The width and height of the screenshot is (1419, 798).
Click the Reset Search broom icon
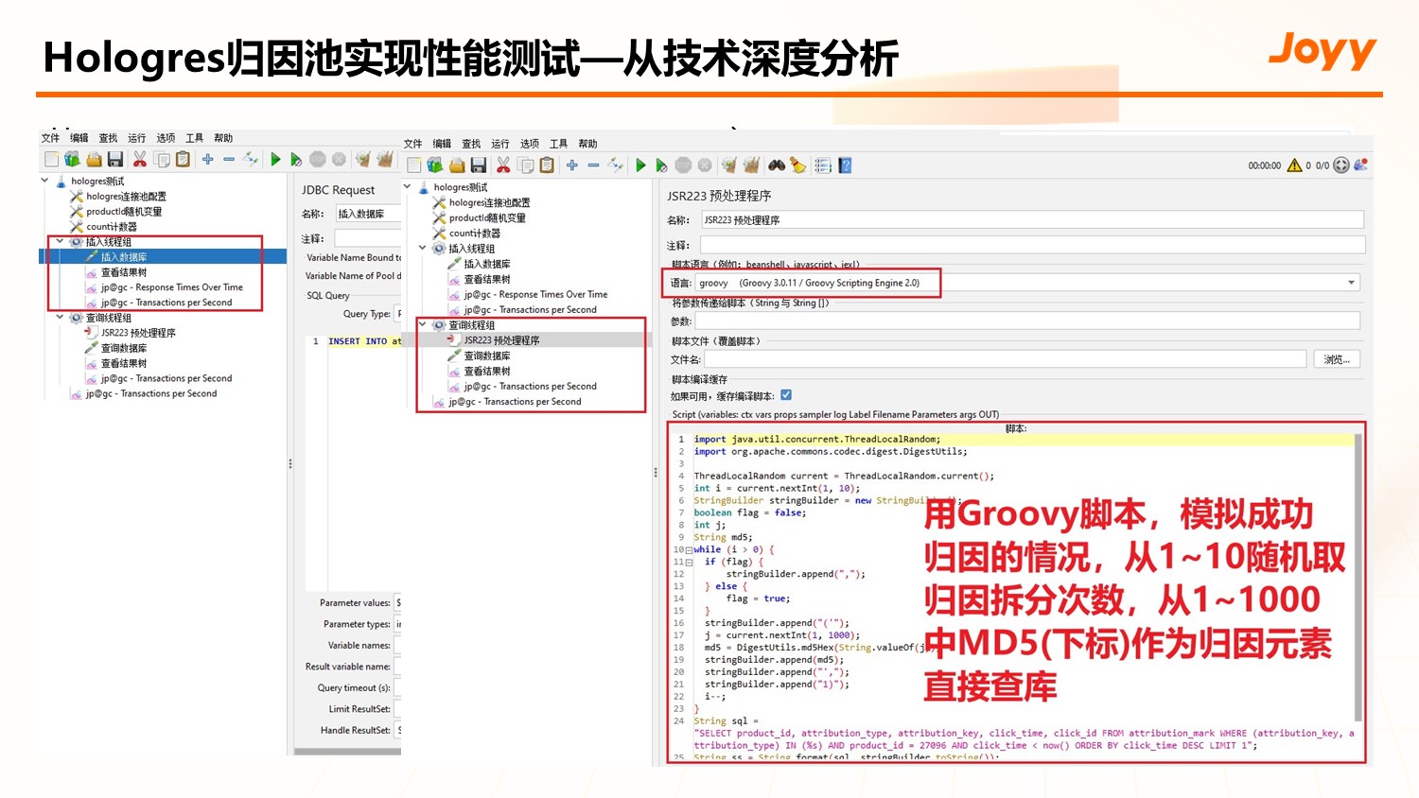(x=798, y=165)
